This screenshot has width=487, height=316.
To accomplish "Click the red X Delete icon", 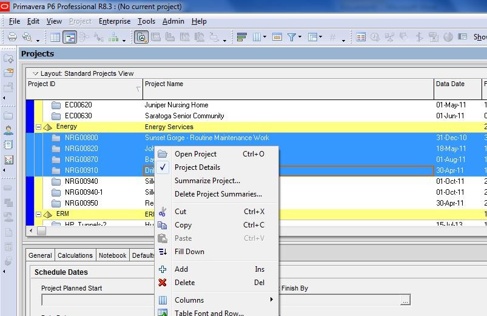I will pyautogui.click(x=163, y=283).
